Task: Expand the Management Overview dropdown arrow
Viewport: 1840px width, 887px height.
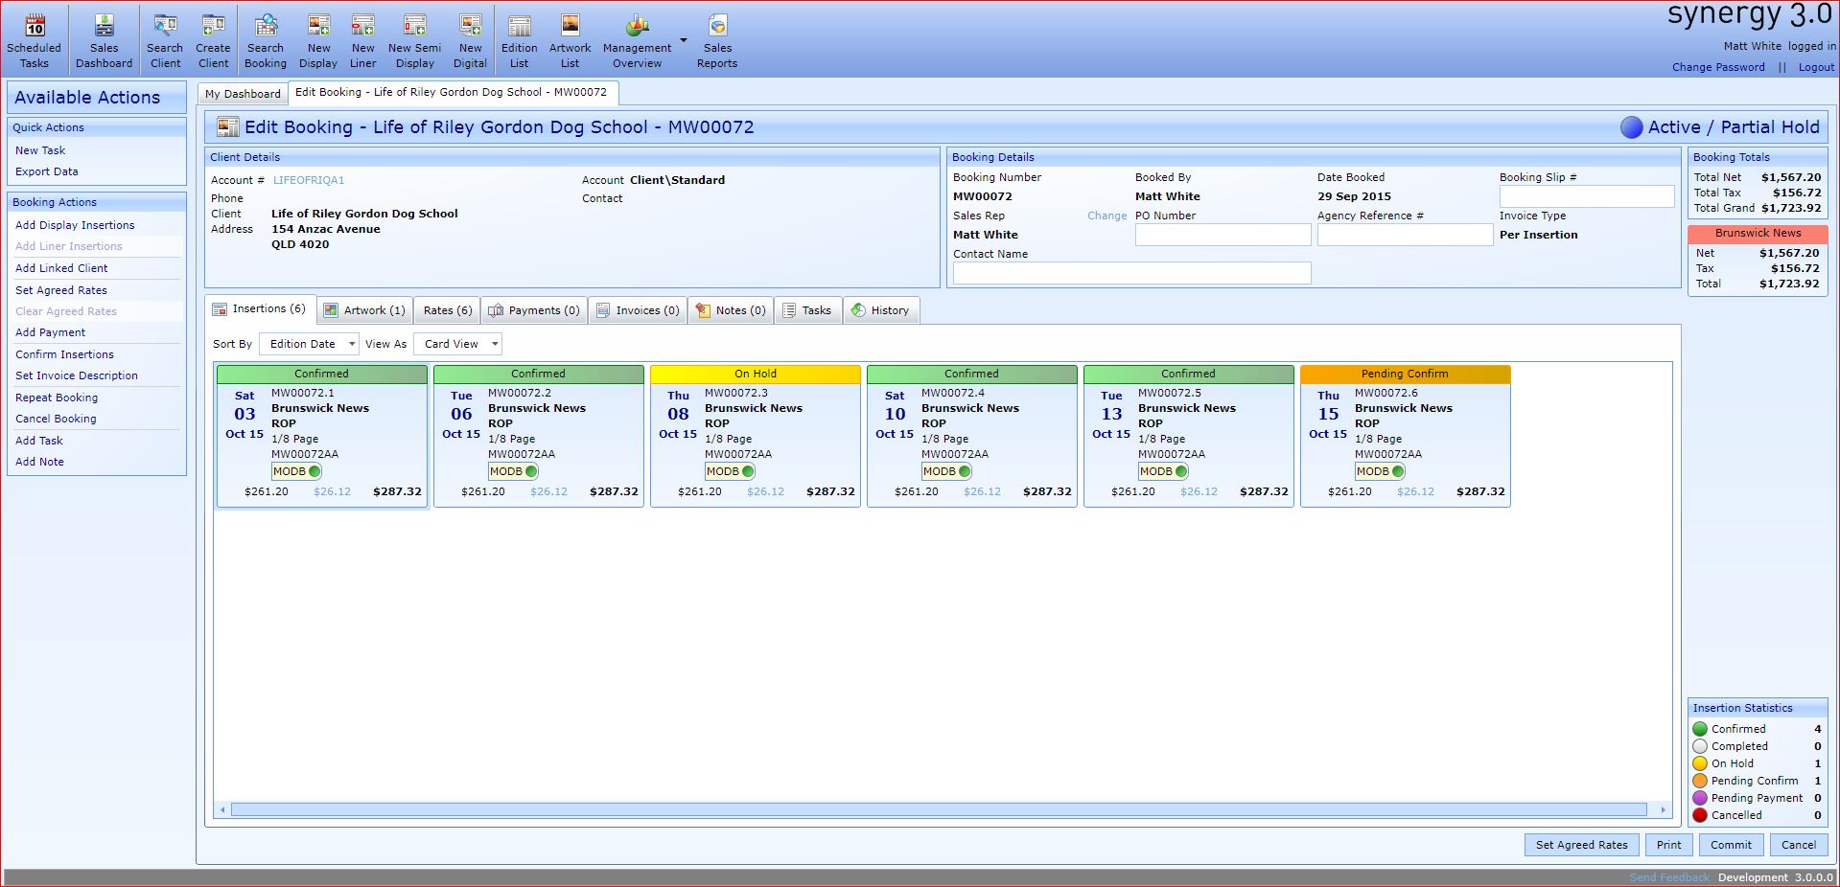Action: click(684, 40)
